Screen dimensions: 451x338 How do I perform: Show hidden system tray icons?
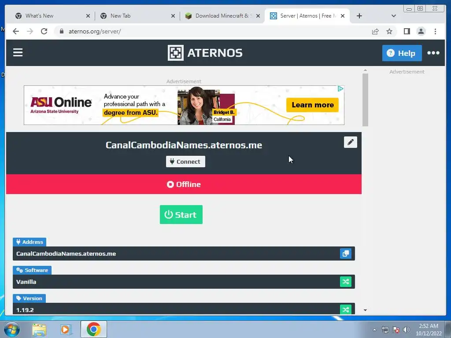pos(374,330)
